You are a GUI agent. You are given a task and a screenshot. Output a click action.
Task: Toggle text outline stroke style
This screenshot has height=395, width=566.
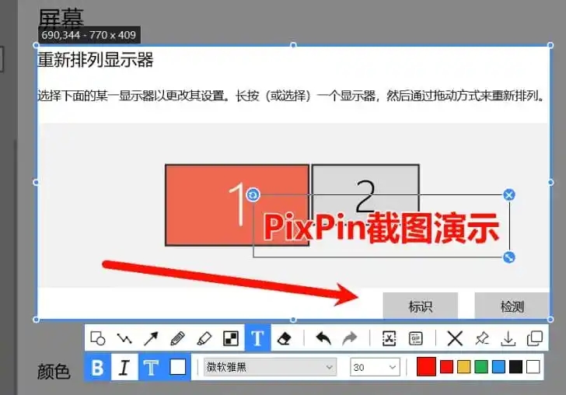[x=151, y=368]
